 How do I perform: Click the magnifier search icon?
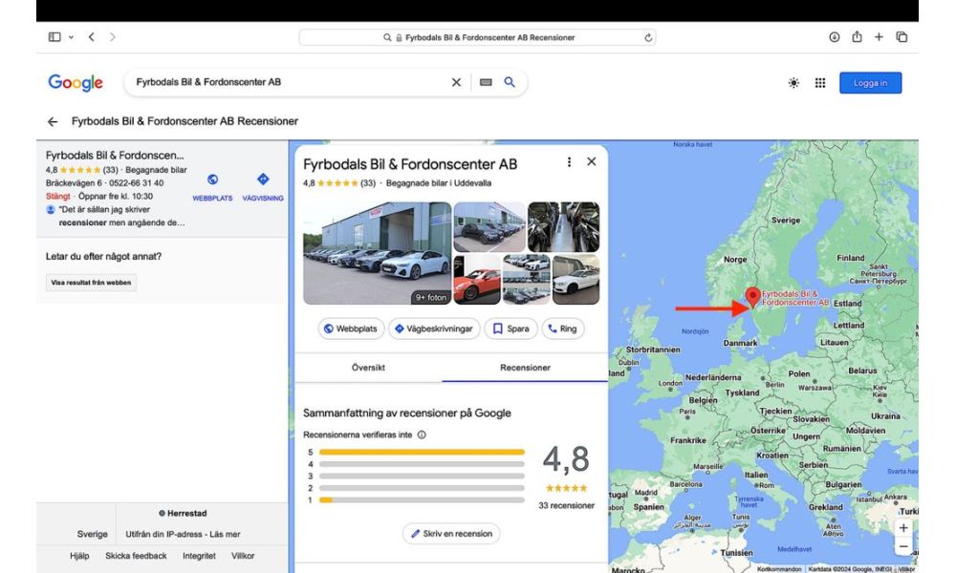pyautogui.click(x=510, y=82)
